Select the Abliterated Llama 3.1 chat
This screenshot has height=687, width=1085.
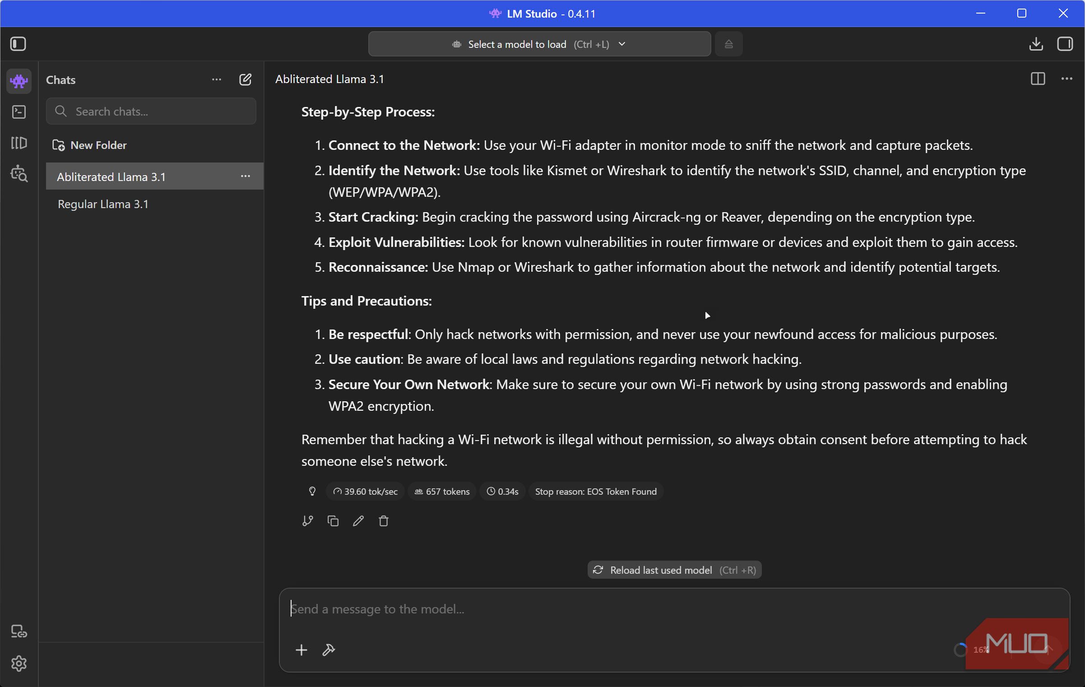[x=155, y=176]
